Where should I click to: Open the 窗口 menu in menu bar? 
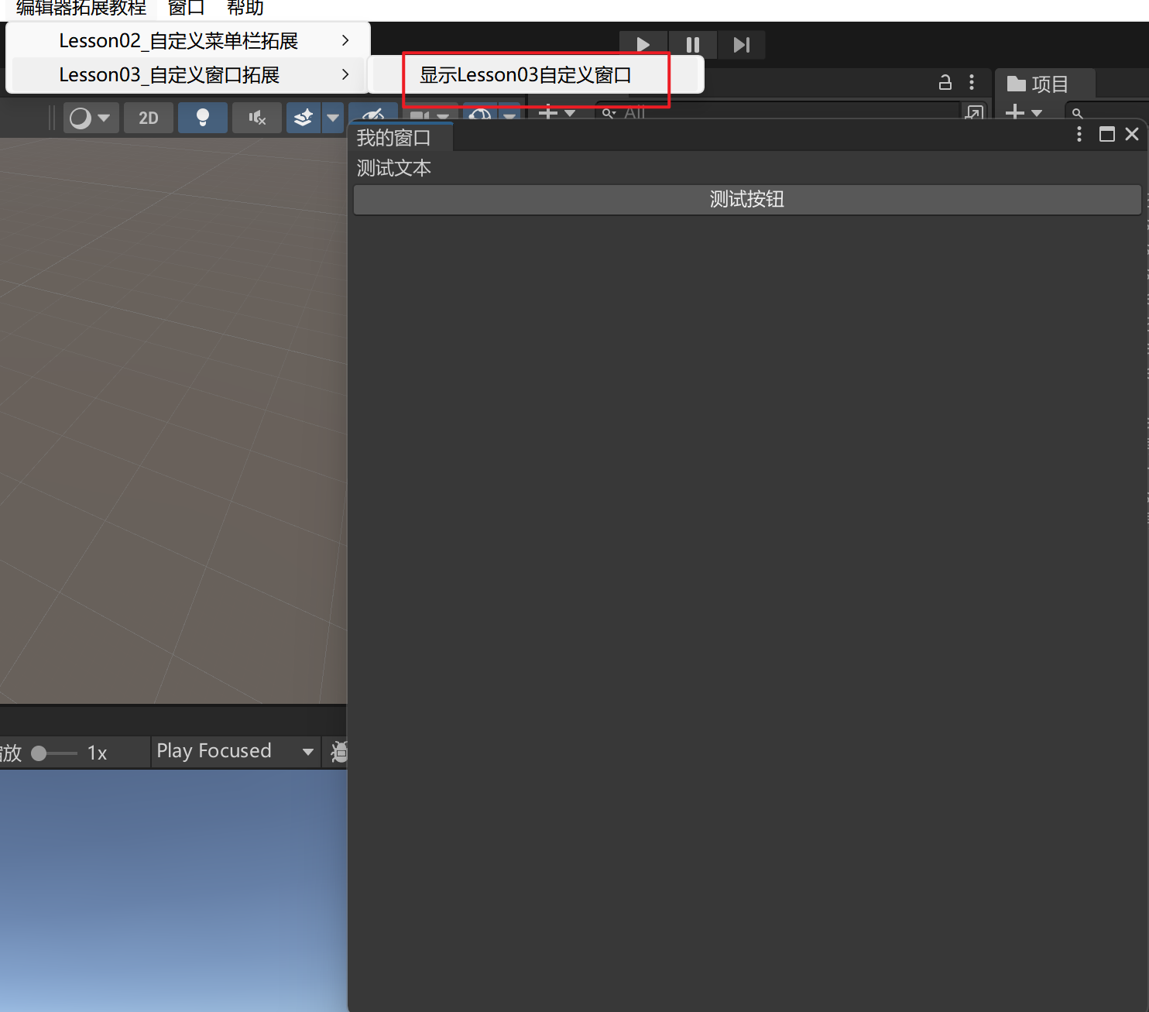point(186,9)
